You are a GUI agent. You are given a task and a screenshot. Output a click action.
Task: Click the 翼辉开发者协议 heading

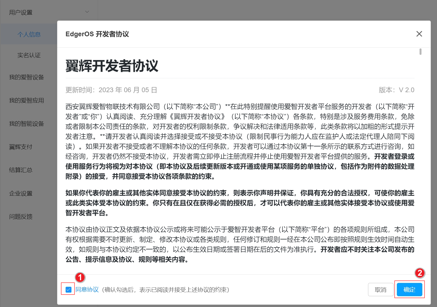[112, 66]
